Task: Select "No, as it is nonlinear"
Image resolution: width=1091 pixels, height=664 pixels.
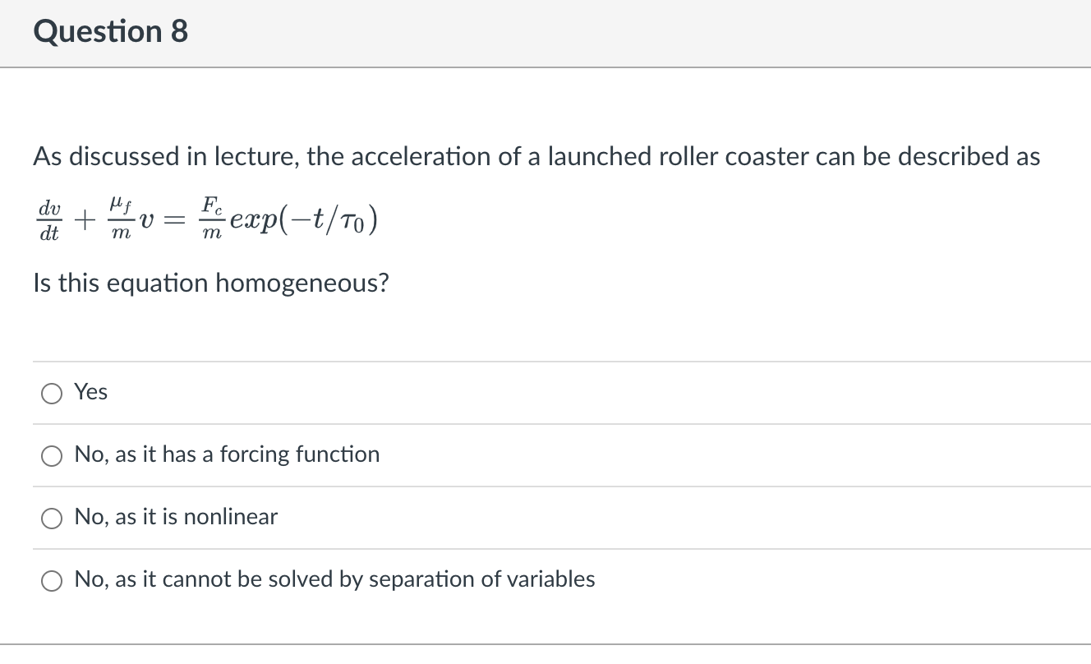Action: 51,518
